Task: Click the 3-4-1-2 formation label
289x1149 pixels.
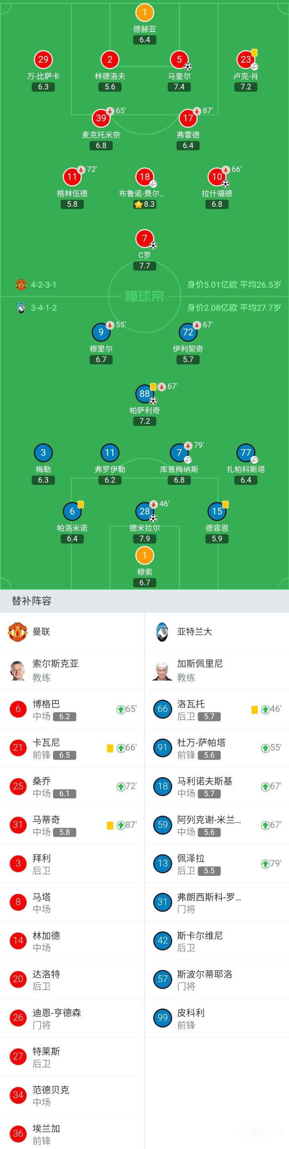Action: coord(44,308)
